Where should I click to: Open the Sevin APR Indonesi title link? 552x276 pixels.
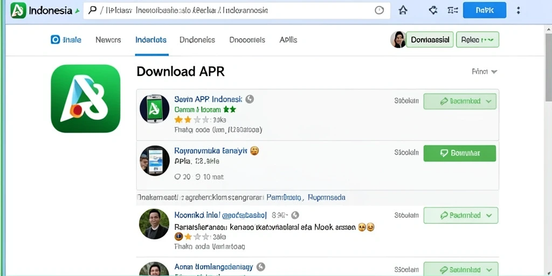pos(208,99)
